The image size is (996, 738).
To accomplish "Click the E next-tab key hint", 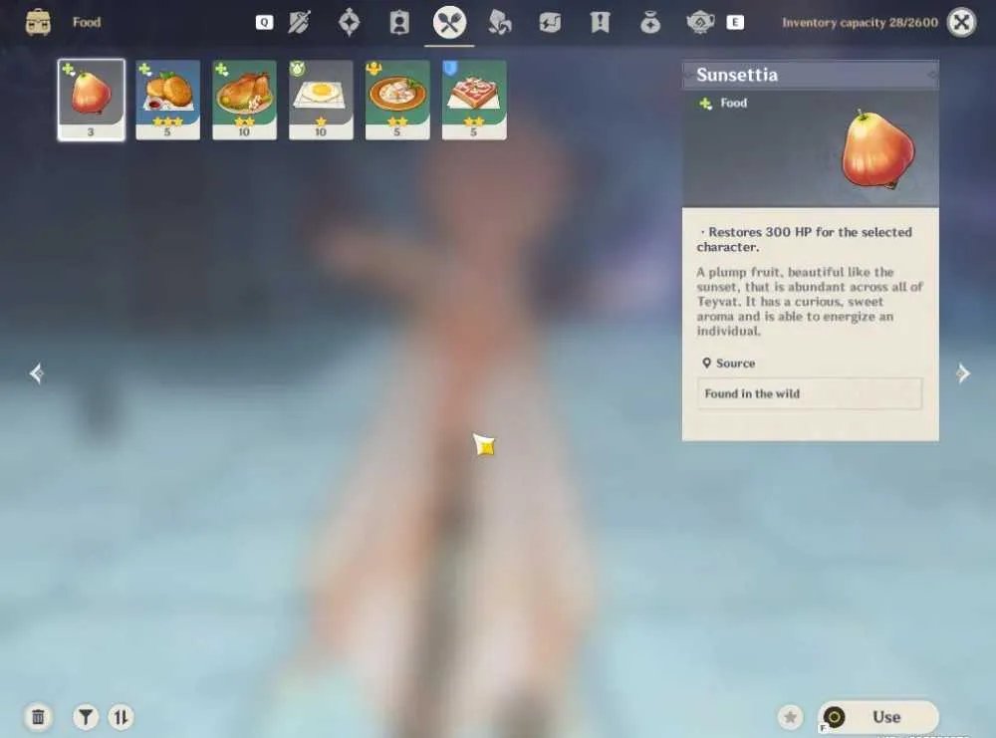I will tap(735, 23).
